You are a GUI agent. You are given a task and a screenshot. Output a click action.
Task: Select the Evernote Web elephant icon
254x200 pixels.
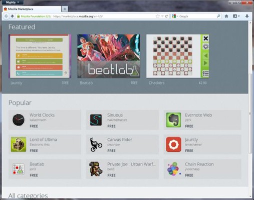point(173,120)
